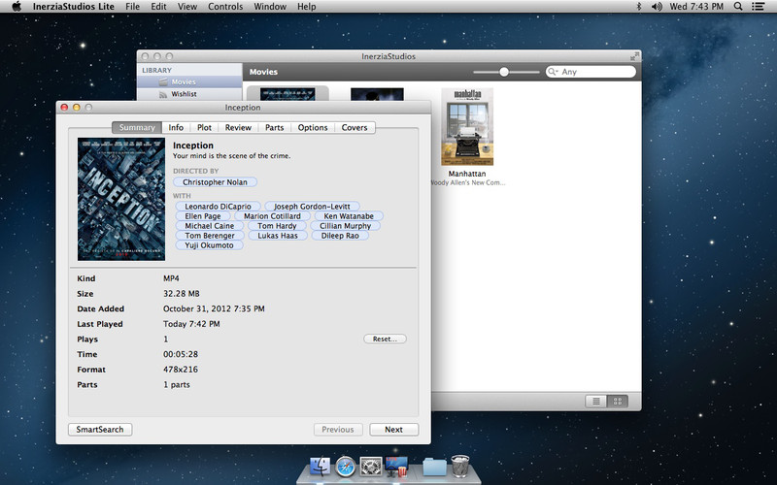
Task: Open the Controls menu
Action: tap(225, 7)
